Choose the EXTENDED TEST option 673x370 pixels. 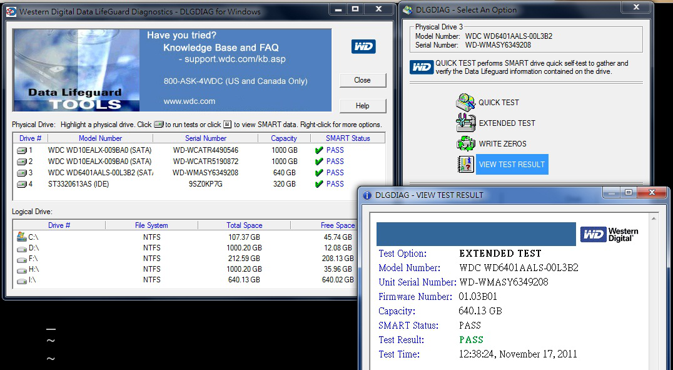tap(507, 123)
